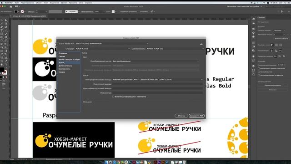Tick the second checkbox under keyboard increment
The image size is (291, 164).
259,72
